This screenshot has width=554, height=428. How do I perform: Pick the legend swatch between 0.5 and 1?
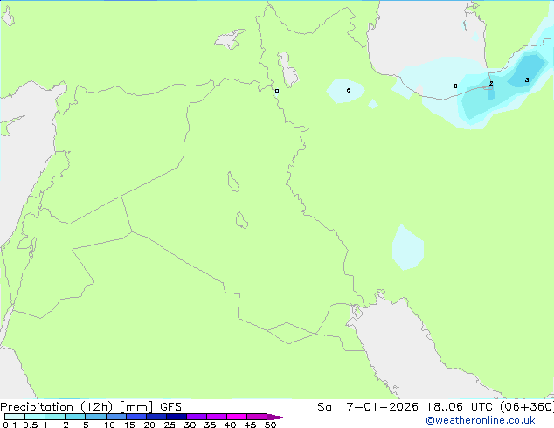pos(35,417)
